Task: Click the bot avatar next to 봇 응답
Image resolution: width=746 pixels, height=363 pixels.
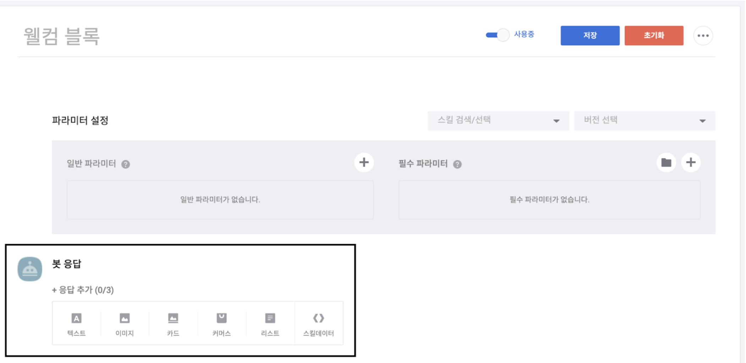Action: (x=30, y=269)
